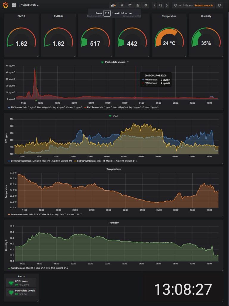Save the dashboard with the disk icon

click(x=138, y=5)
